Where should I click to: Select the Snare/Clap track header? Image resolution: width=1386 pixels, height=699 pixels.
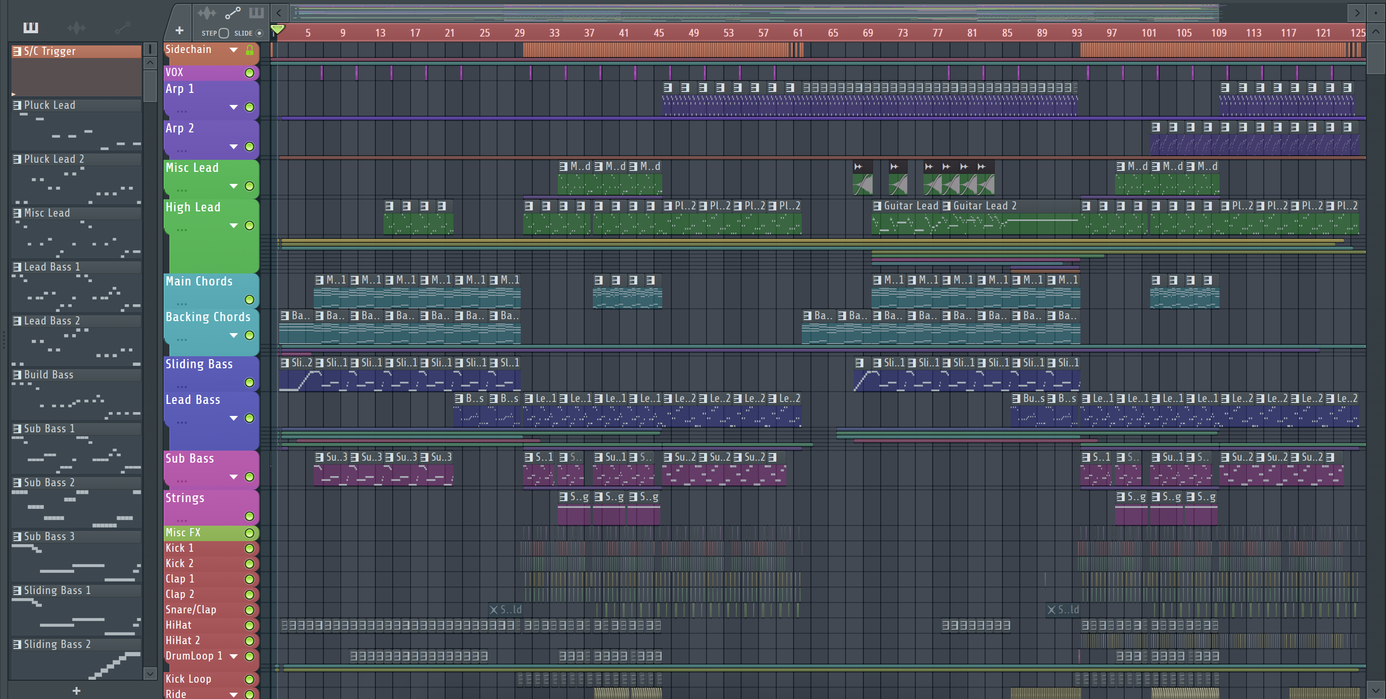[x=211, y=610]
